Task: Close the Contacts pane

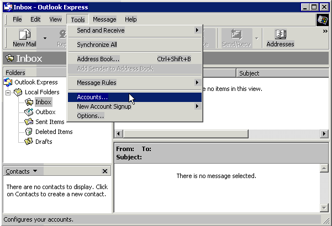Action: pyautogui.click(x=105, y=171)
